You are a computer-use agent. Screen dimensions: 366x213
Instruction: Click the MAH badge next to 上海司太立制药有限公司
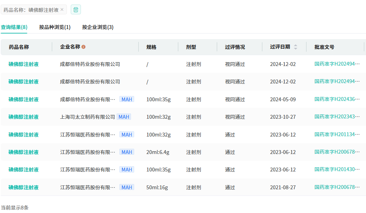(x=124, y=117)
